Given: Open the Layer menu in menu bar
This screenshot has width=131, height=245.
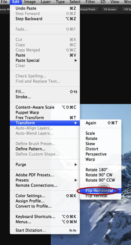Looking at the screenshot, I should (46, 2).
